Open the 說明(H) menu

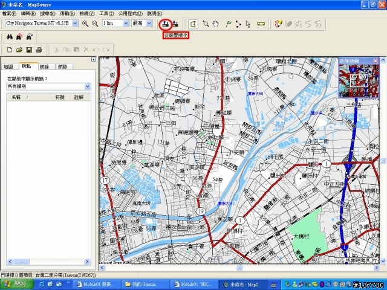[x=155, y=13]
